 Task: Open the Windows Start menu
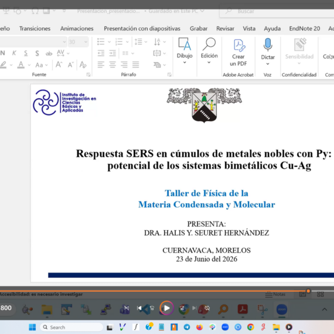tap(32, 327)
